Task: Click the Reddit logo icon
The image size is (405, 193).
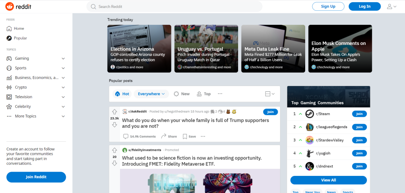Action: [x=10, y=6]
